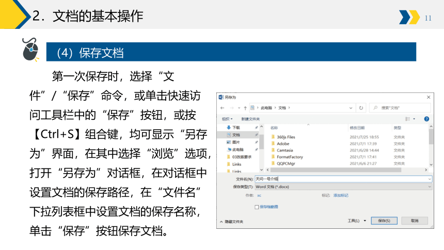Select 此电脑 in the address breadcrumb
The image size is (444, 250).
click(x=266, y=108)
